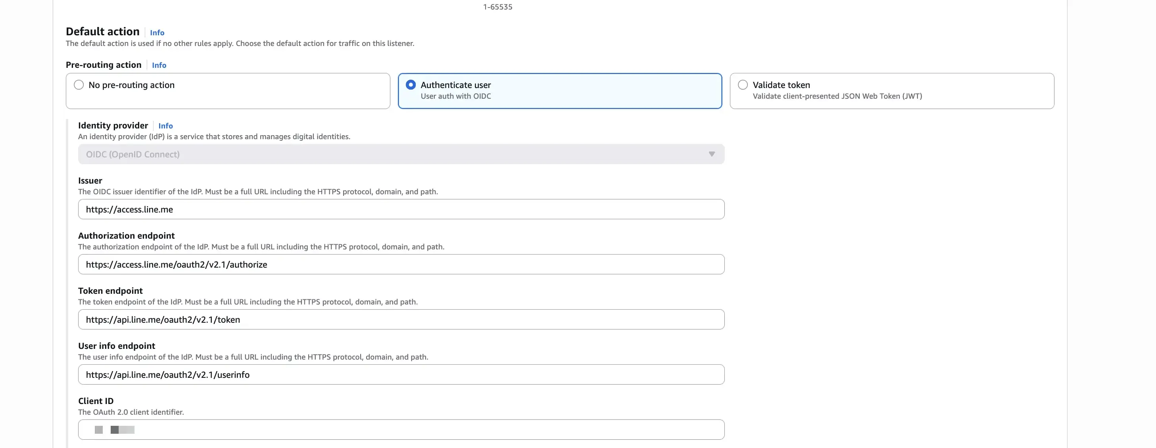
Task: Select the https://access.line.me issuer value
Action: (x=130, y=209)
